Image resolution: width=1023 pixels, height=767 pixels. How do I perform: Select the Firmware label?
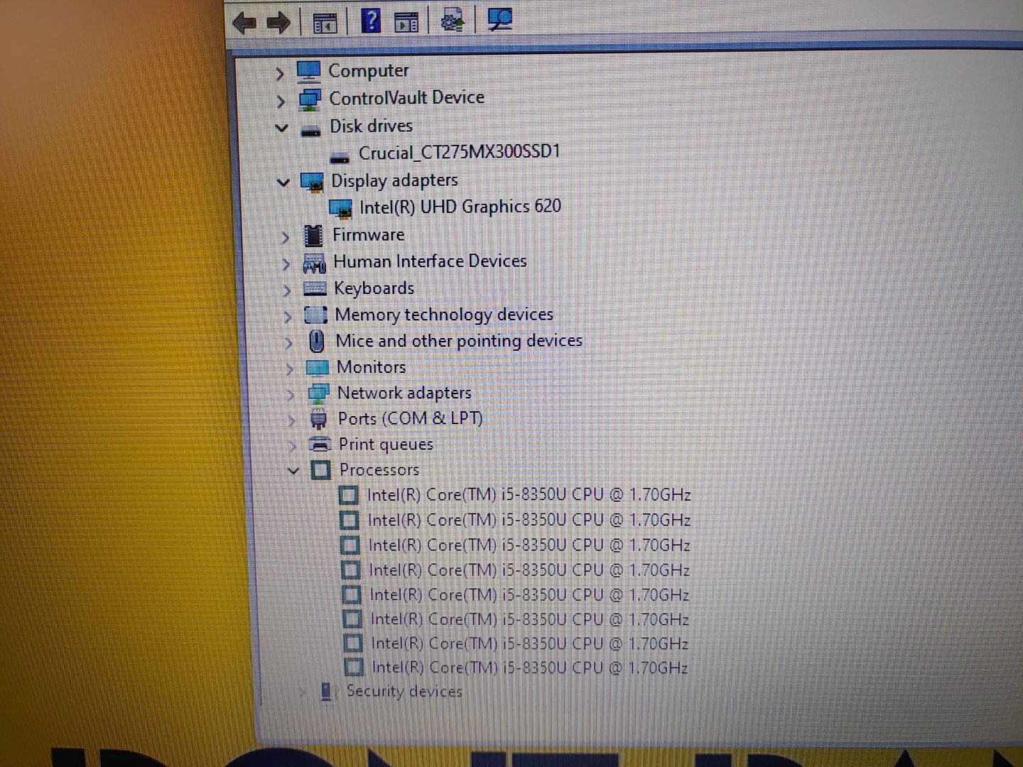(x=369, y=235)
